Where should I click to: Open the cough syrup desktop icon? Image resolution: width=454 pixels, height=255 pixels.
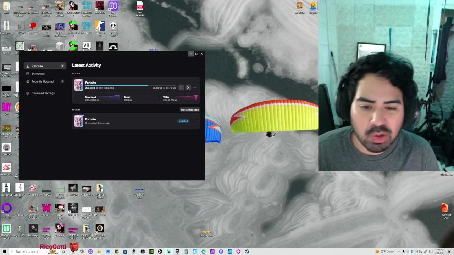click(6, 189)
